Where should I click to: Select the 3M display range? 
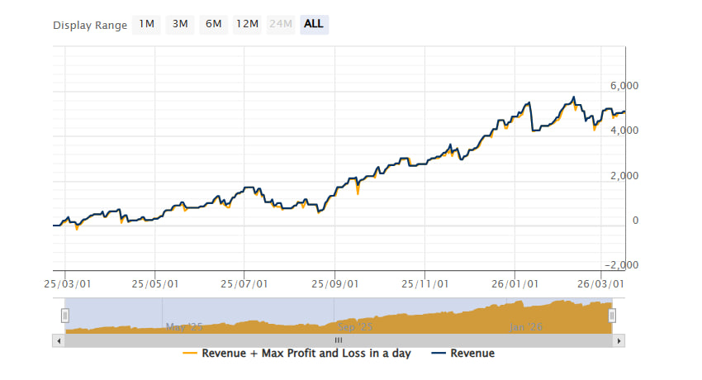click(x=180, y=24)
